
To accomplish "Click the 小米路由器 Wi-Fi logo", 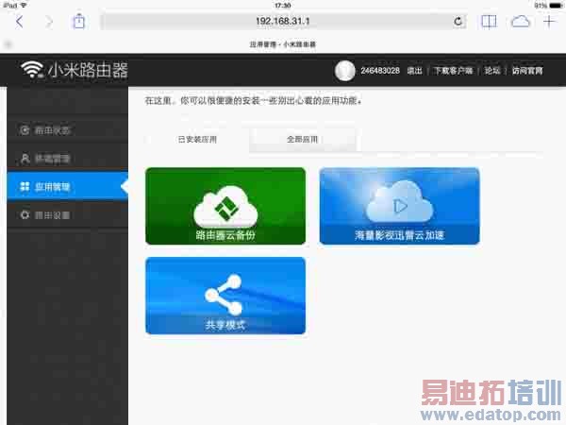I will [x=75, y=70].
